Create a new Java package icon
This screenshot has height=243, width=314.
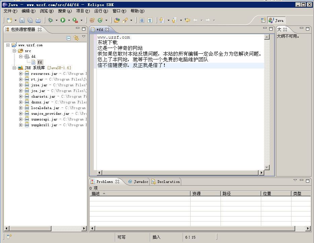coord(92,20)
